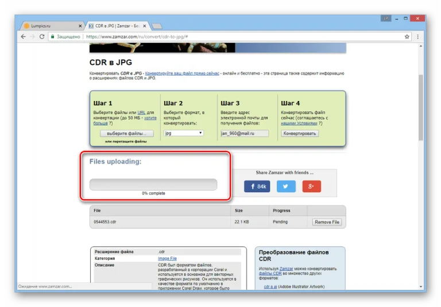Image resolution: width=441 pixels, height=307 pixels.
Task: Select the CDR в JPG Zamzar tab
Action: tap(117, 26)
